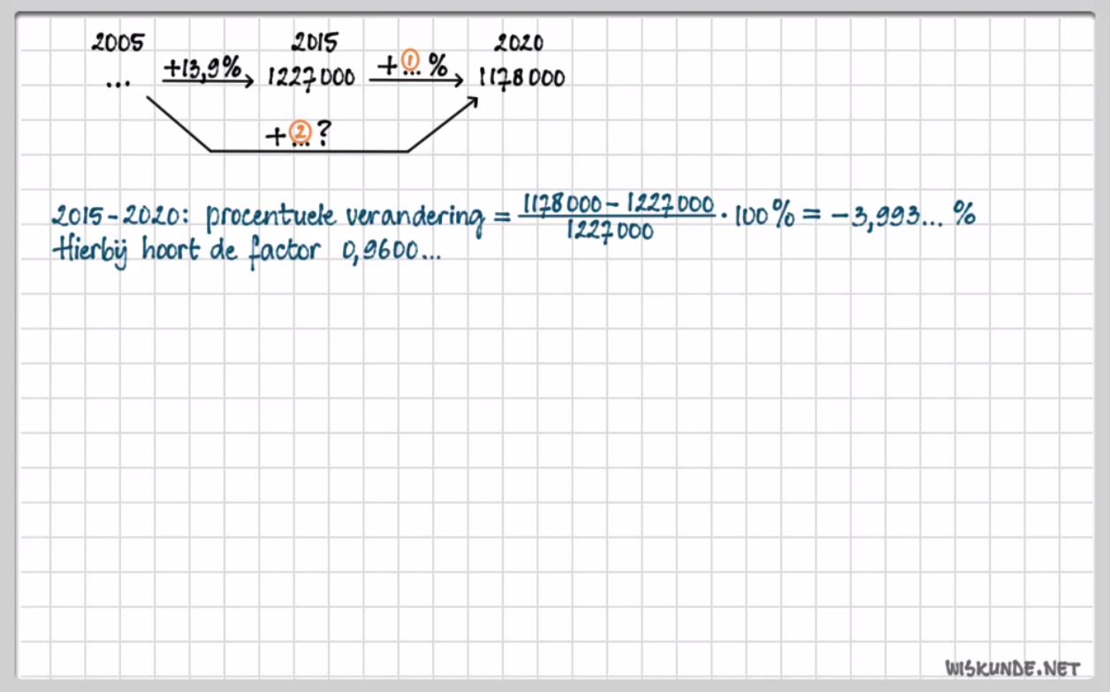The image size is (1110, 692).
Task: Select the 2005 year heading
Action: (x=118, y=42)
